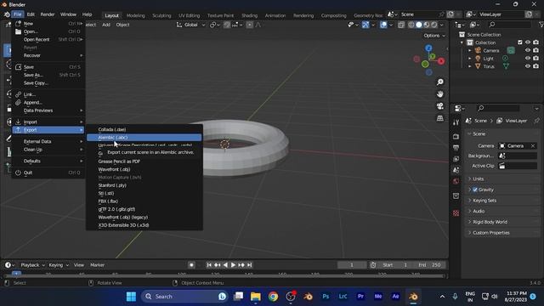Toggle show gizmo button in header
The width and height of the screenshot is (544, 306).
[x=365, y=25]
